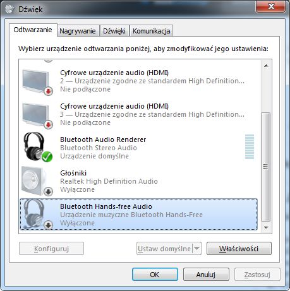Click the Głośniki speaker icon
The height and width of the screenshot is (291, 290).
pos(33,181)
